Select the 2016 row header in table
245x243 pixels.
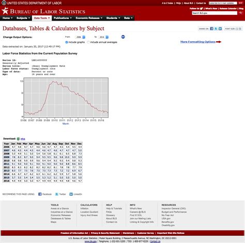(6, 181)
